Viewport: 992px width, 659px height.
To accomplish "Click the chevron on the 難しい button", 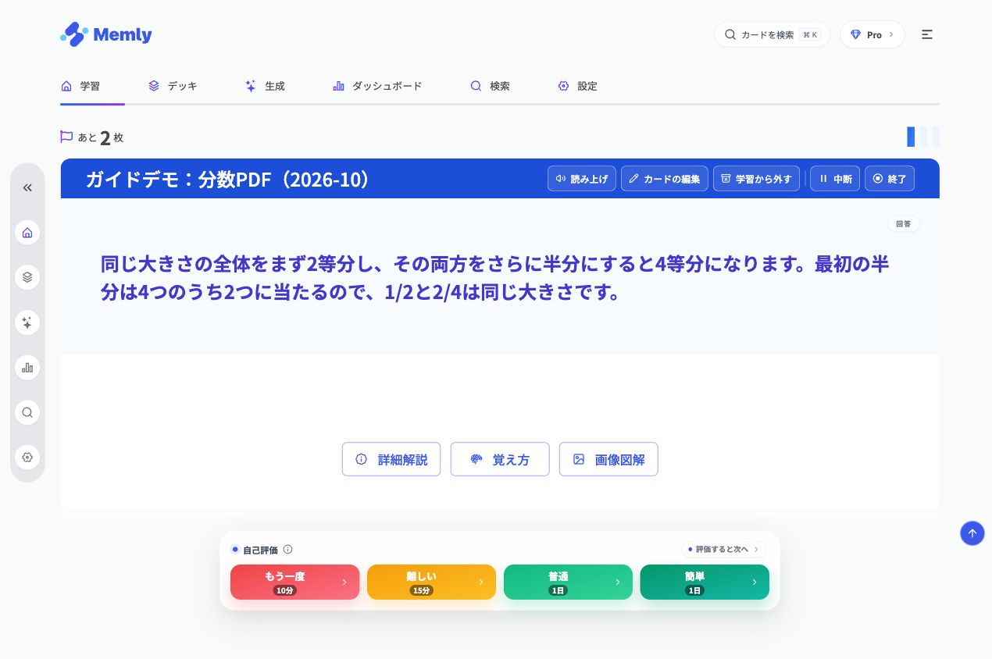I will 481,582.
